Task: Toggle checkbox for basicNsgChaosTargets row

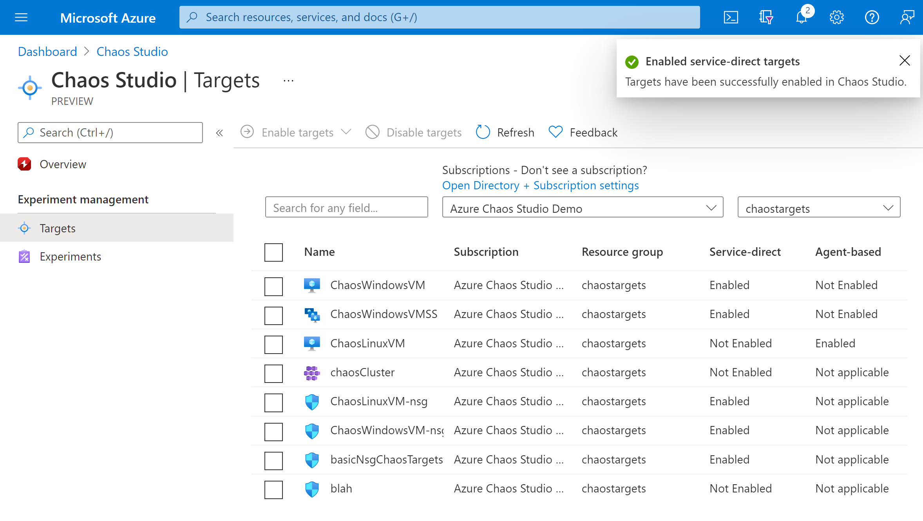Action: 275,460
